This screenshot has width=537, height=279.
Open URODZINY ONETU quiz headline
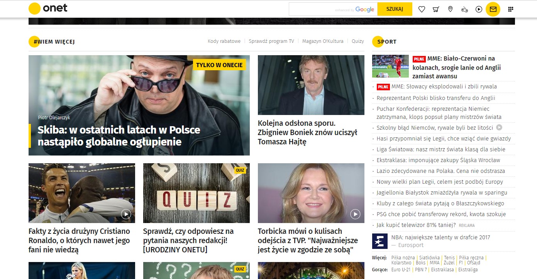click(x=188, y=240)
